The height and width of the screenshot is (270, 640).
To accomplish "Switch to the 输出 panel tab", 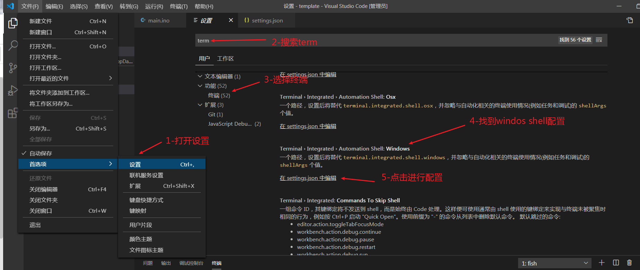I will pos(166,263).
